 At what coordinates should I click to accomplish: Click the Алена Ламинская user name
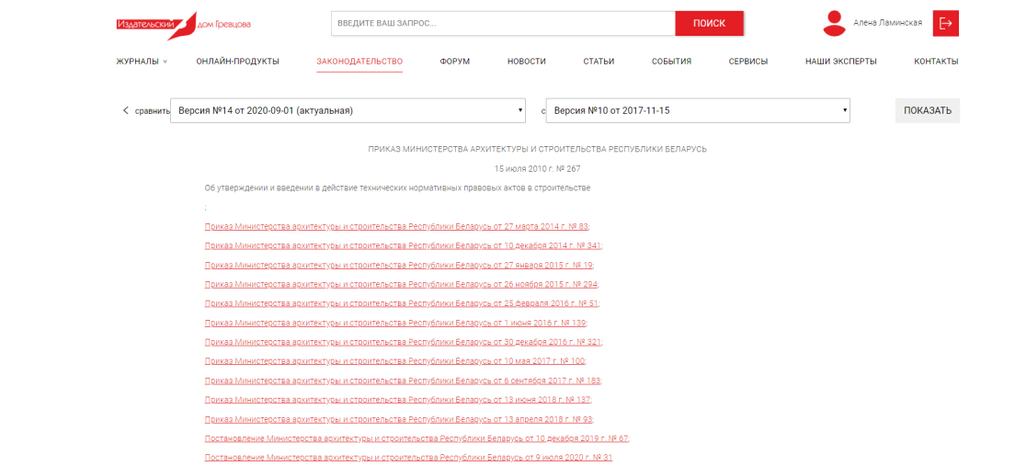[887, 23]
